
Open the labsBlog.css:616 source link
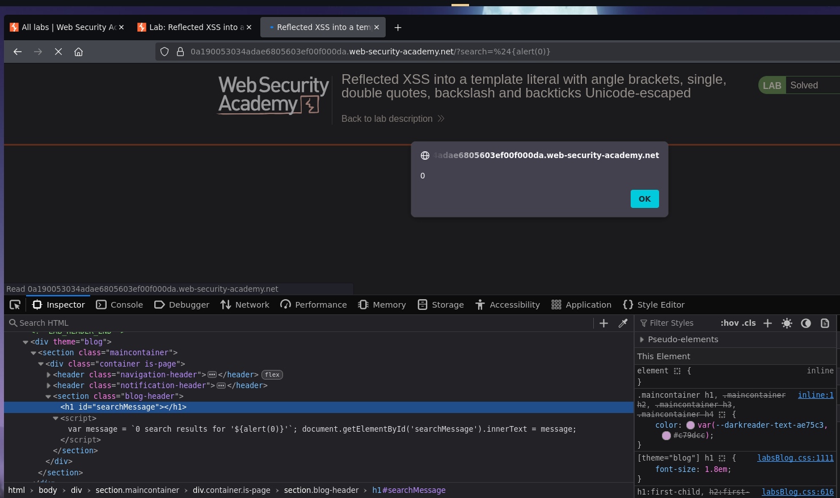[797, 492]
